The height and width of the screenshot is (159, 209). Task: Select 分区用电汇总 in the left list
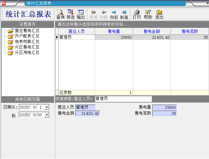tap(27, 52)
